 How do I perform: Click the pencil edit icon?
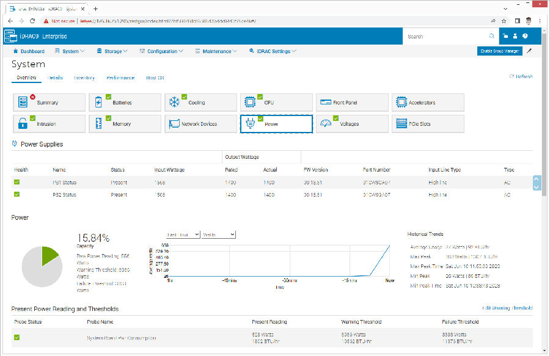tap(529, 51)
